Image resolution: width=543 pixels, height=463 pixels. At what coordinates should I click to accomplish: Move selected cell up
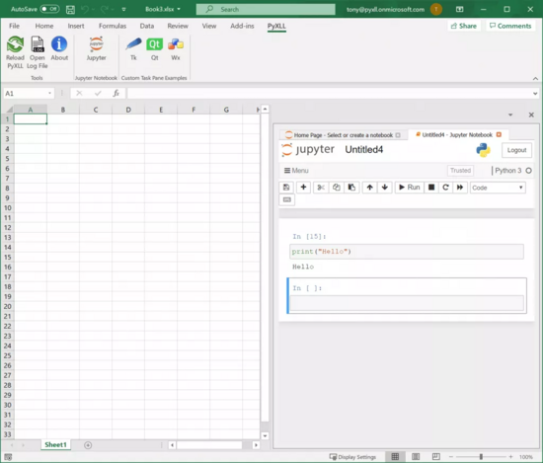[x=370, y=188]
